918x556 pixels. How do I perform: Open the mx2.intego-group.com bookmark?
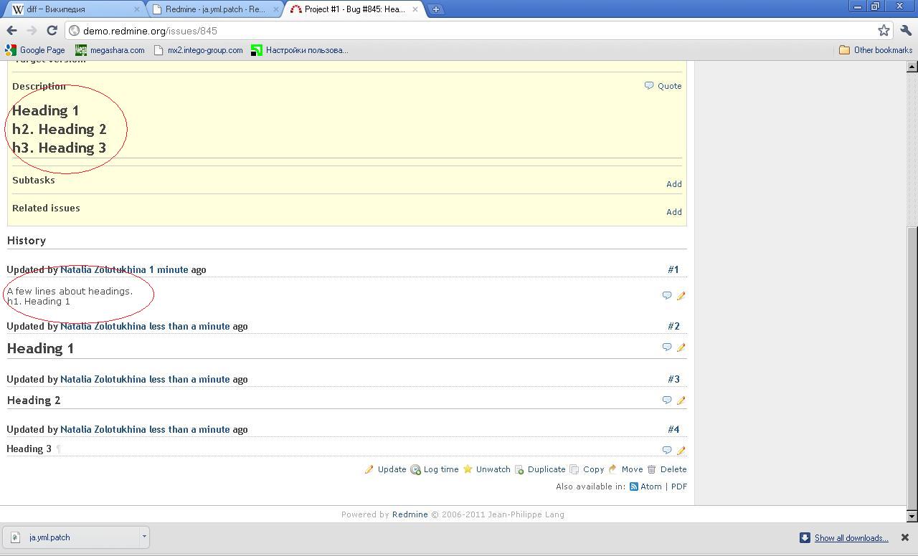pyautogui.click(x=199, y=50)
